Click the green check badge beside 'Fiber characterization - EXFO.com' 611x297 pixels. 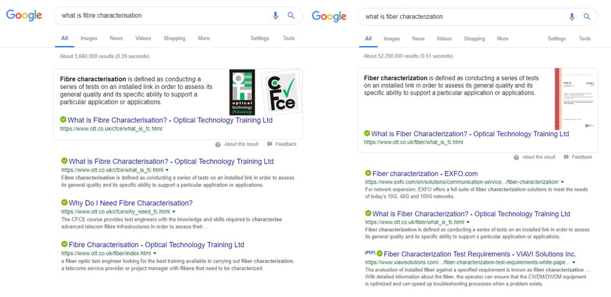pos(368,173)
